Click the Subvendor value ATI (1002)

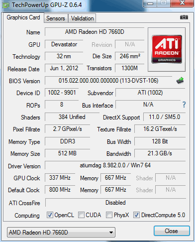(150, 93)
